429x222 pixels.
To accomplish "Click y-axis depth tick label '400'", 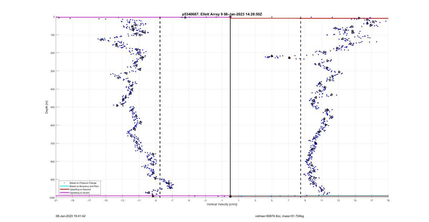I will pos(52,89).
